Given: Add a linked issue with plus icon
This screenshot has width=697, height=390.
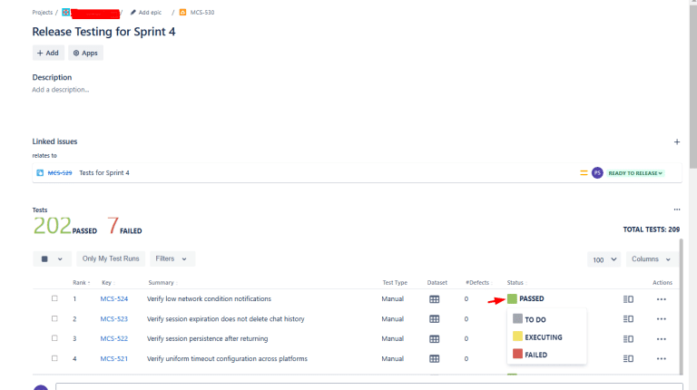Looking at the screenshot, I should pyautogui.click(x=677, y=142).
